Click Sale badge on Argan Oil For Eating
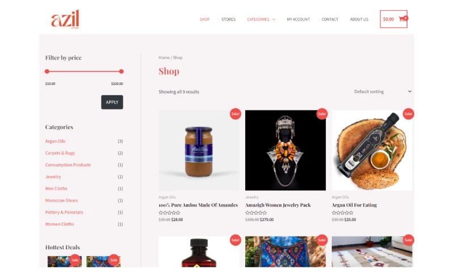 tap(408, 114)
